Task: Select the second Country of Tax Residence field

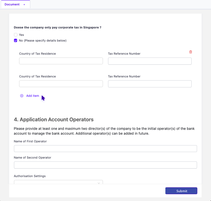Action: (x=61, y=84)
